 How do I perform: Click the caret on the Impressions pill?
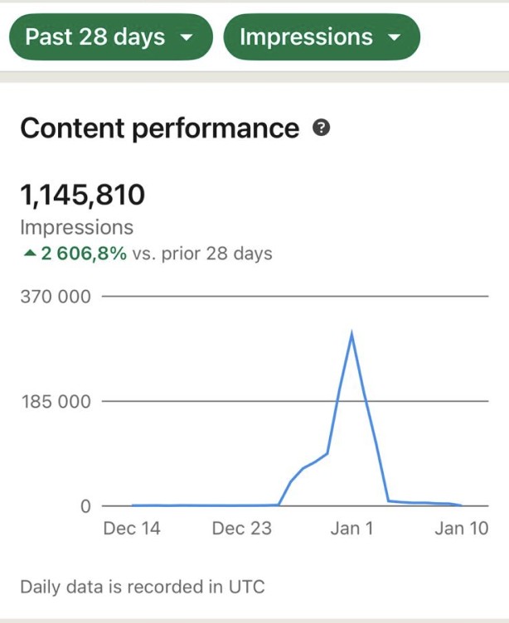point(394,38)
